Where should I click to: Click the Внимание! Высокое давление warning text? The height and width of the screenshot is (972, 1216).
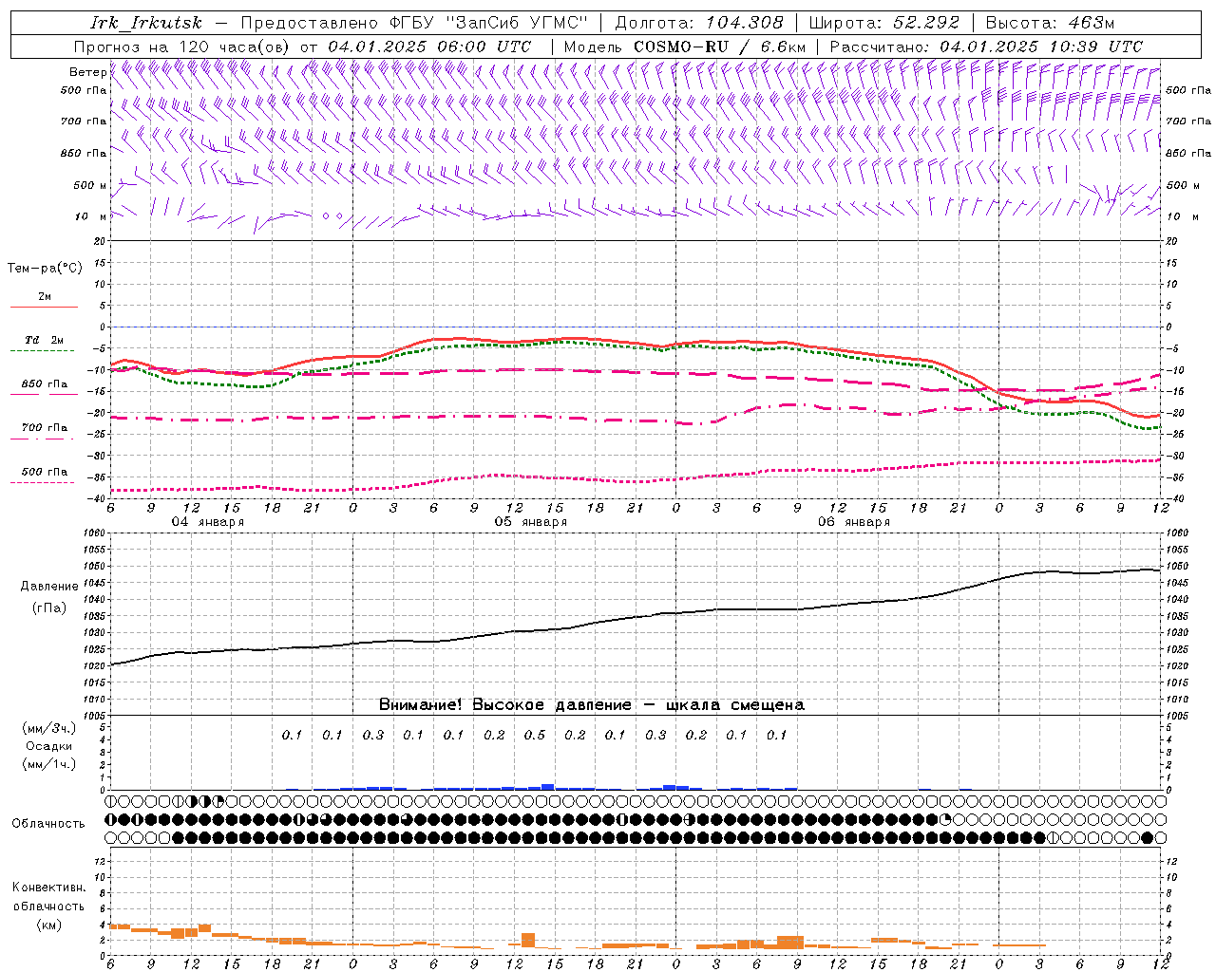click(591, 705)
